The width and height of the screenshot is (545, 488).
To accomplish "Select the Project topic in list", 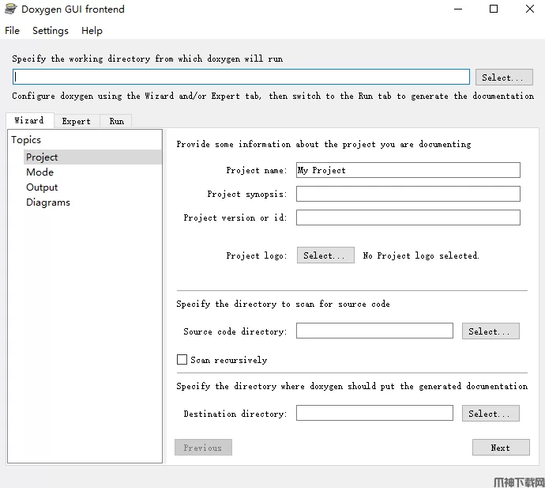I will [x=42, y=157].
